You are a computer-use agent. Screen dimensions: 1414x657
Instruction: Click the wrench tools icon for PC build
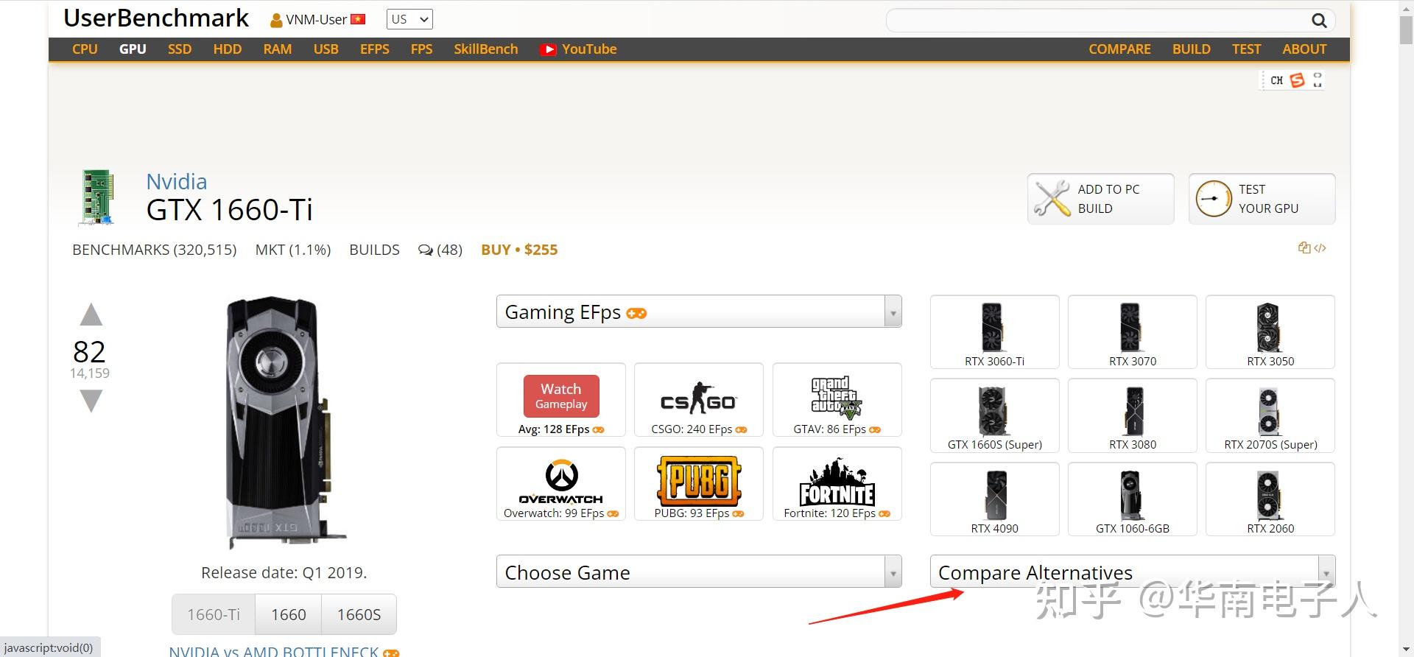(x=1052, y=198)
